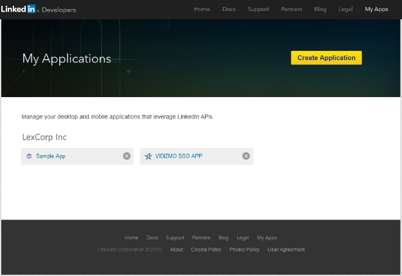This screenshot has height=276, width=402.
Task: Open User Agreement footer link
Action: click(286, 250)
